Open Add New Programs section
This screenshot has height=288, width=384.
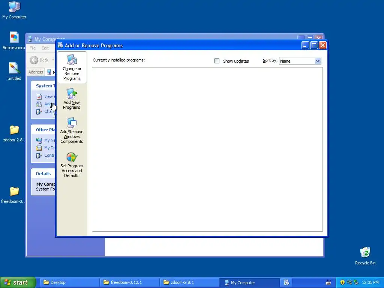[x=72, y=99]
